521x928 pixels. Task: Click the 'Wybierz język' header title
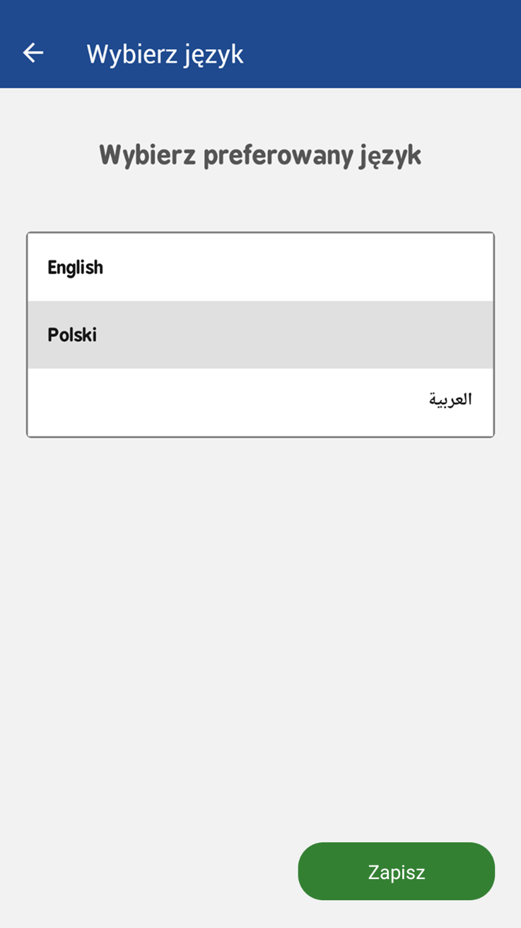pyautogui.click(x=165, y=54)
